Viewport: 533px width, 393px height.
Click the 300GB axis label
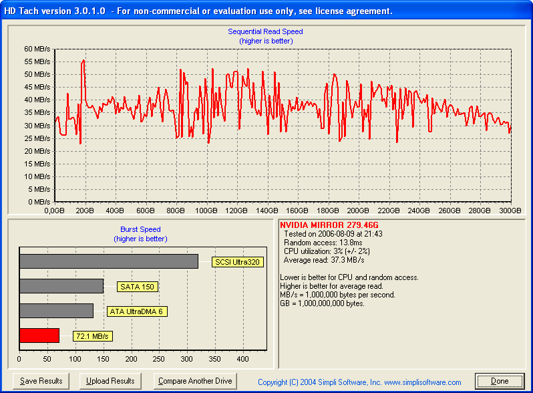(510, 211)
